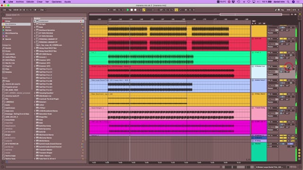Click the tempo field in transport bar
The image size is (303, 170).
tap(16, 10)
